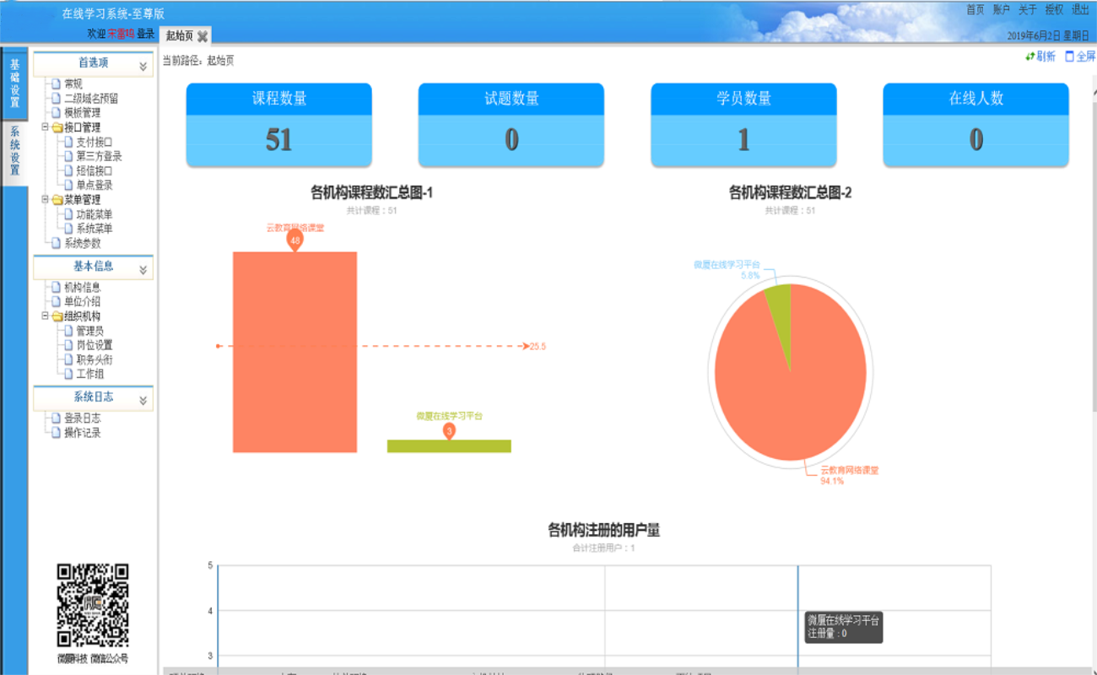Image resolution: width=1097 pixels, height=675 pixels.
Task: Click the page icon beside 操作记录
Action: point(57,432)
